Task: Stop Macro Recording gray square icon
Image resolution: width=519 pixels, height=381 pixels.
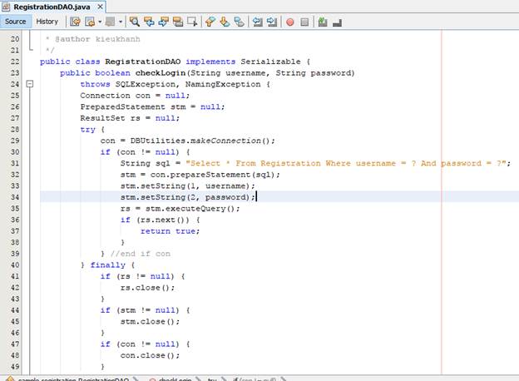Action: tap(304, 22)
